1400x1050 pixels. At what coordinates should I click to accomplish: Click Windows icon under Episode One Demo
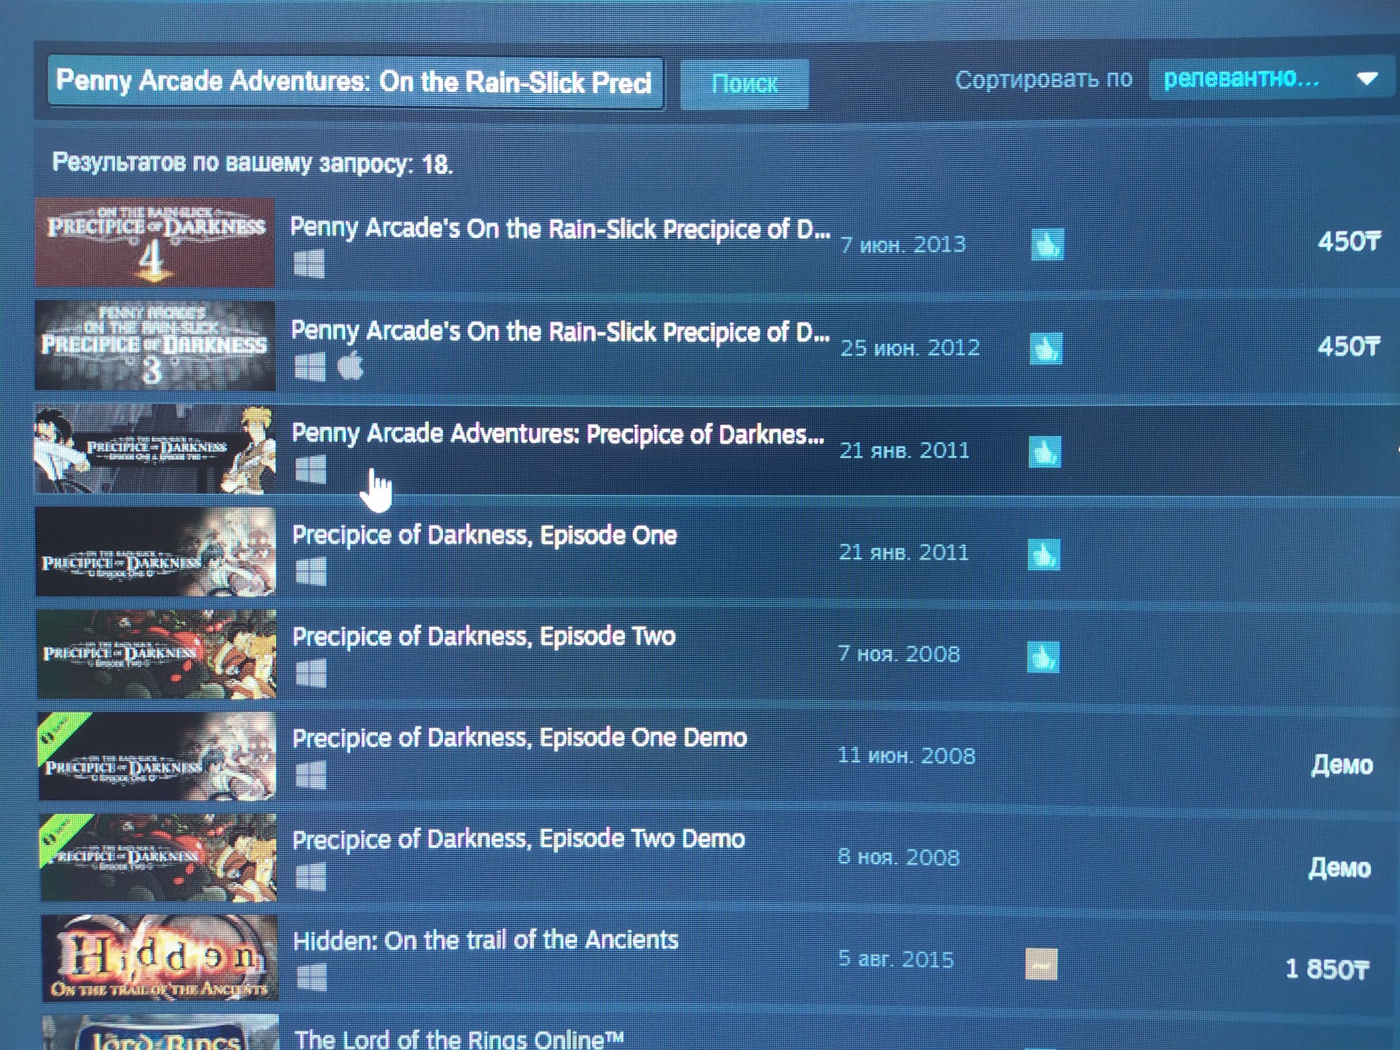[312, 775]
